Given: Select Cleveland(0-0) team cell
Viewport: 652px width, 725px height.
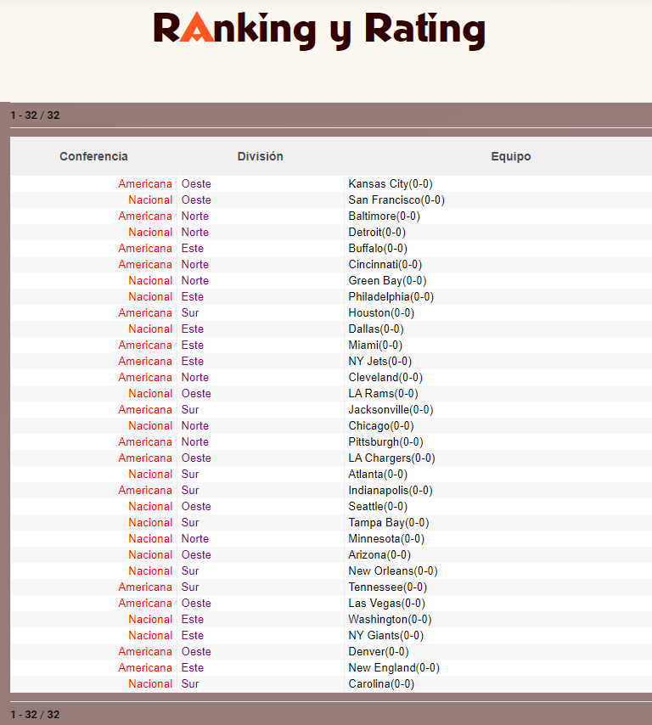Looking at the screenshot, I should pos(385,377).
